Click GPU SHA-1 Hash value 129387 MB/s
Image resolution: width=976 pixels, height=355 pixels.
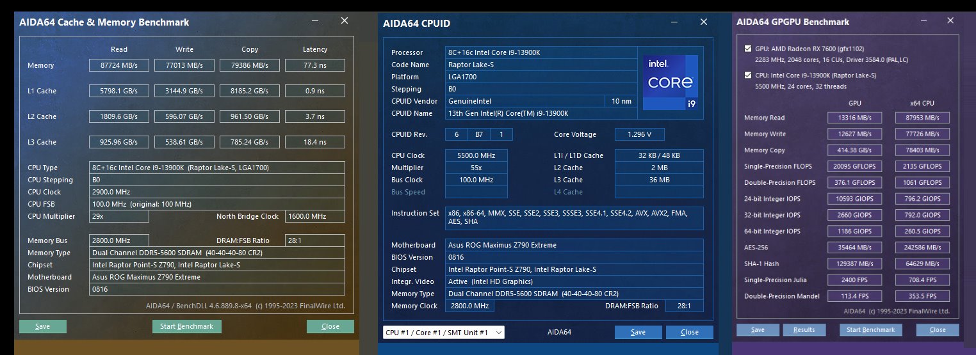coord(855,264)
